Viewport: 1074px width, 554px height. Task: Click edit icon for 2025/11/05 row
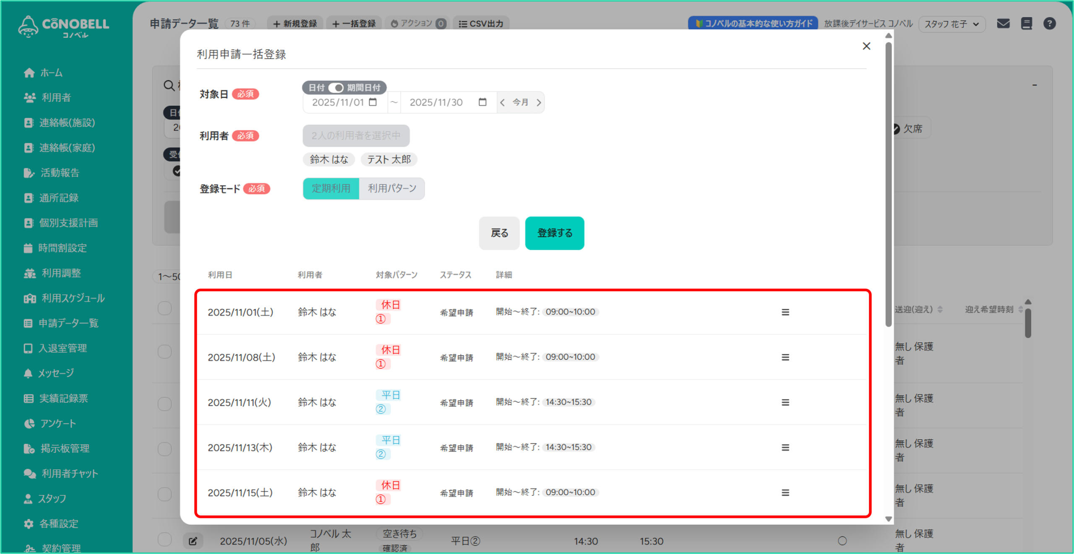pos(193,541)
